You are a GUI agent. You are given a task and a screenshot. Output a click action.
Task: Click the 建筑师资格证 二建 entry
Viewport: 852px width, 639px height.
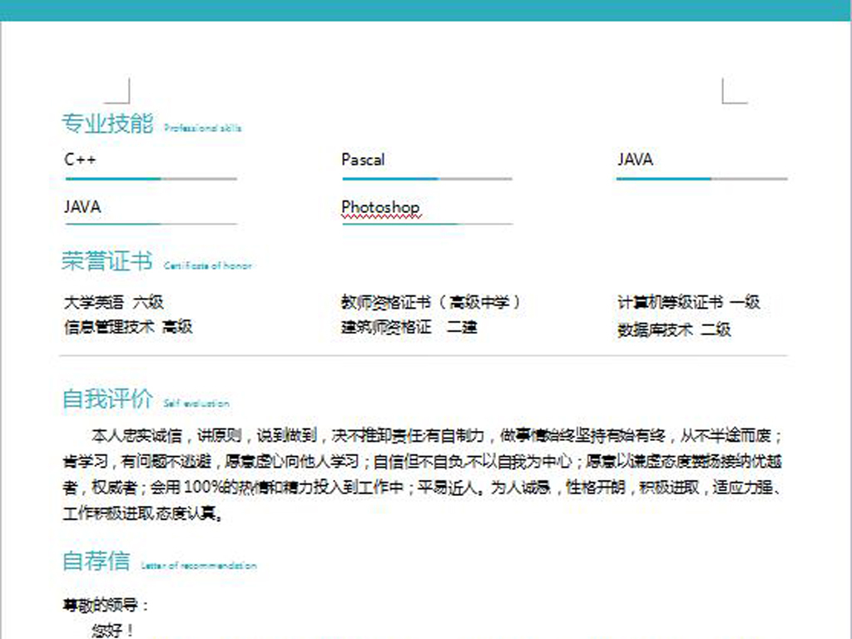tap(409, 327)
